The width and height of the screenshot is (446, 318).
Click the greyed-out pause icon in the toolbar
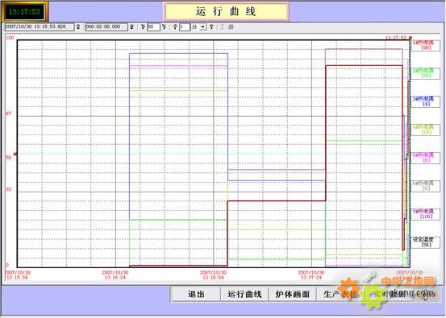222,27
